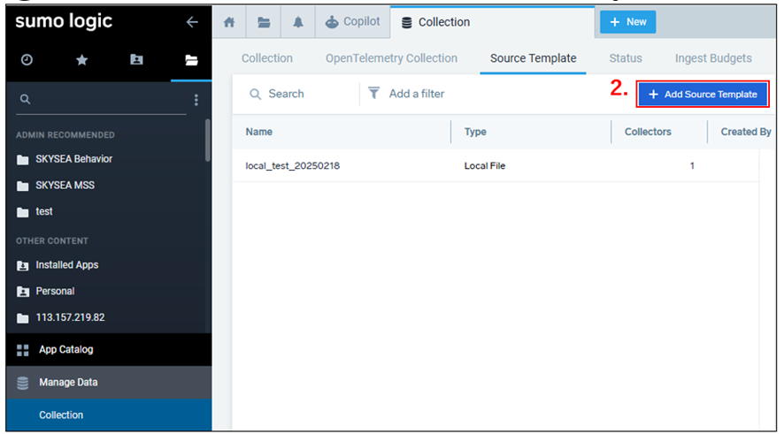Screen dimensions: 784x434
Task: Open the Personal folder in sidebar
Action: tap(55, 291)
